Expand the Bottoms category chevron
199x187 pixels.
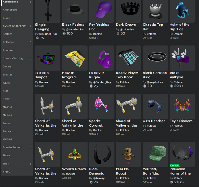pos(31,42)
